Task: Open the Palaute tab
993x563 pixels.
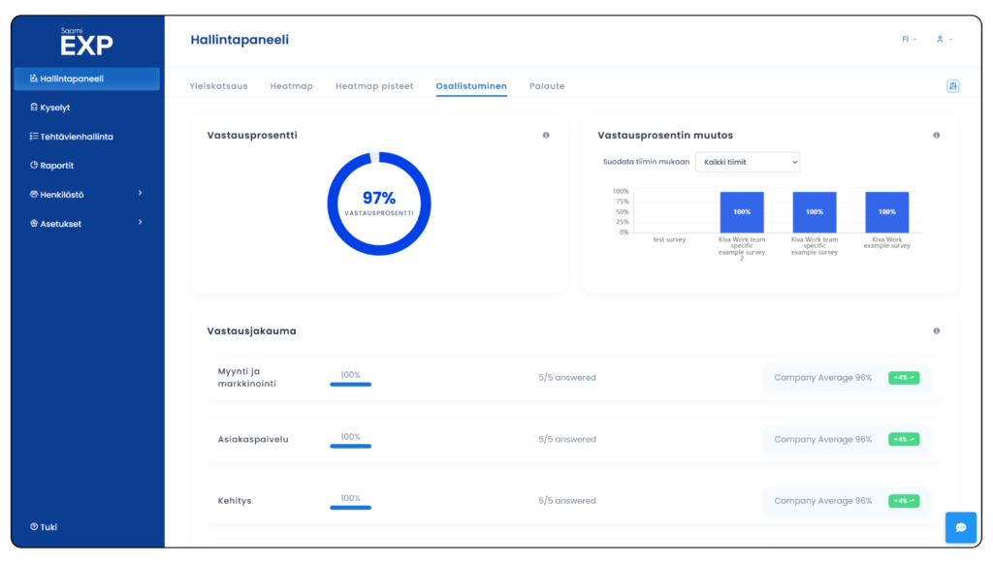Action: (x=547, y=86)
